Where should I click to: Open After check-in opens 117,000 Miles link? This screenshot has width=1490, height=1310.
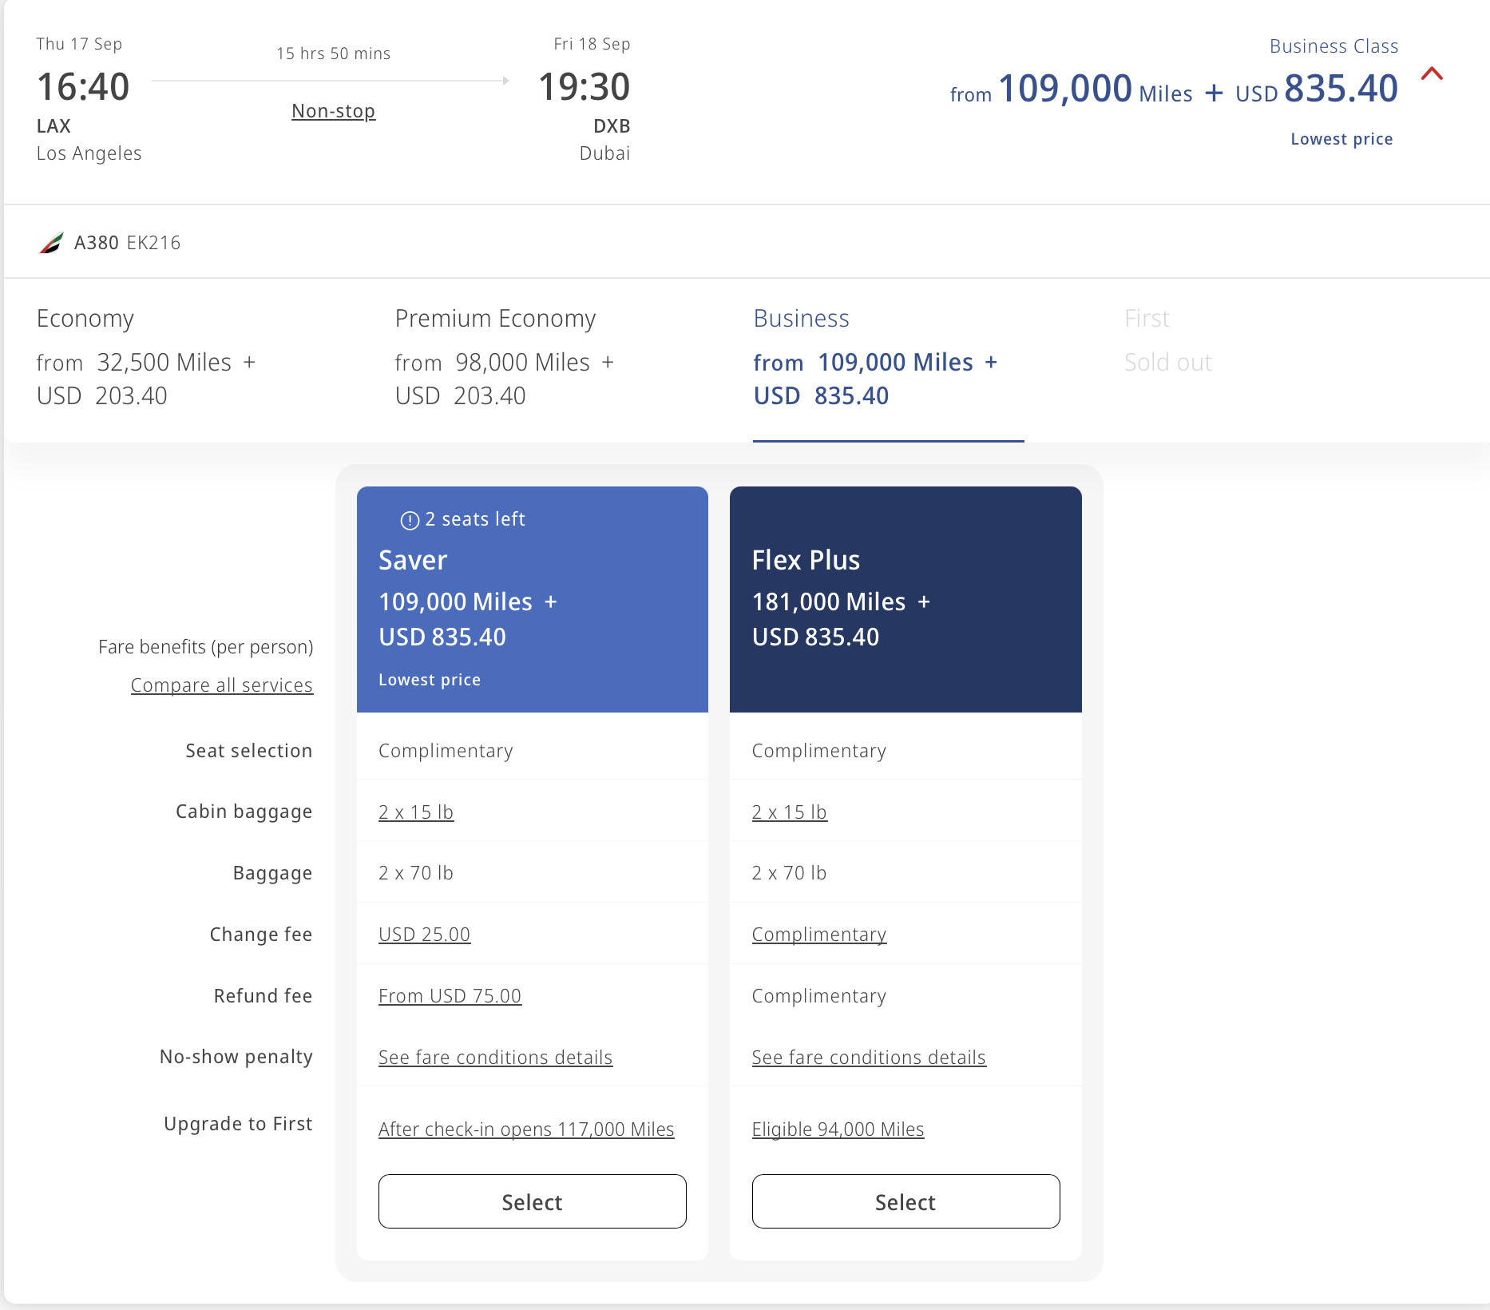tap(527, 1129)
